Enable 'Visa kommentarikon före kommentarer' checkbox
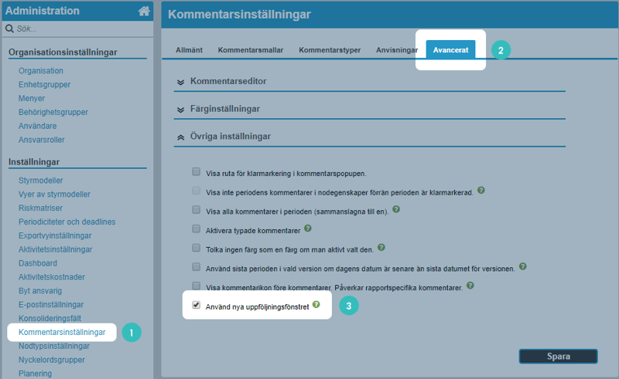619x379 pixels. pos(197,286)
